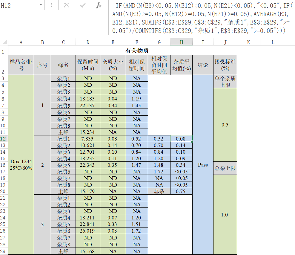Select the row 12 header
This screenshot has height=255, width=295.
4,139
